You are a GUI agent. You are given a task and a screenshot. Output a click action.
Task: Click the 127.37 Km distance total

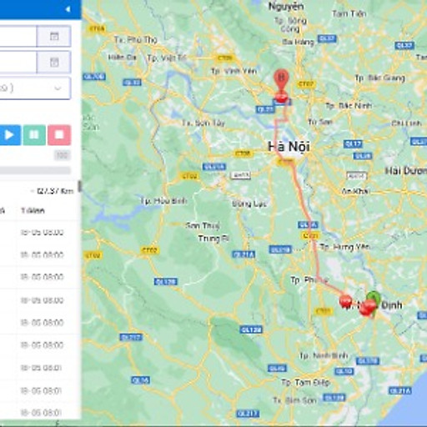coord(55,191)
